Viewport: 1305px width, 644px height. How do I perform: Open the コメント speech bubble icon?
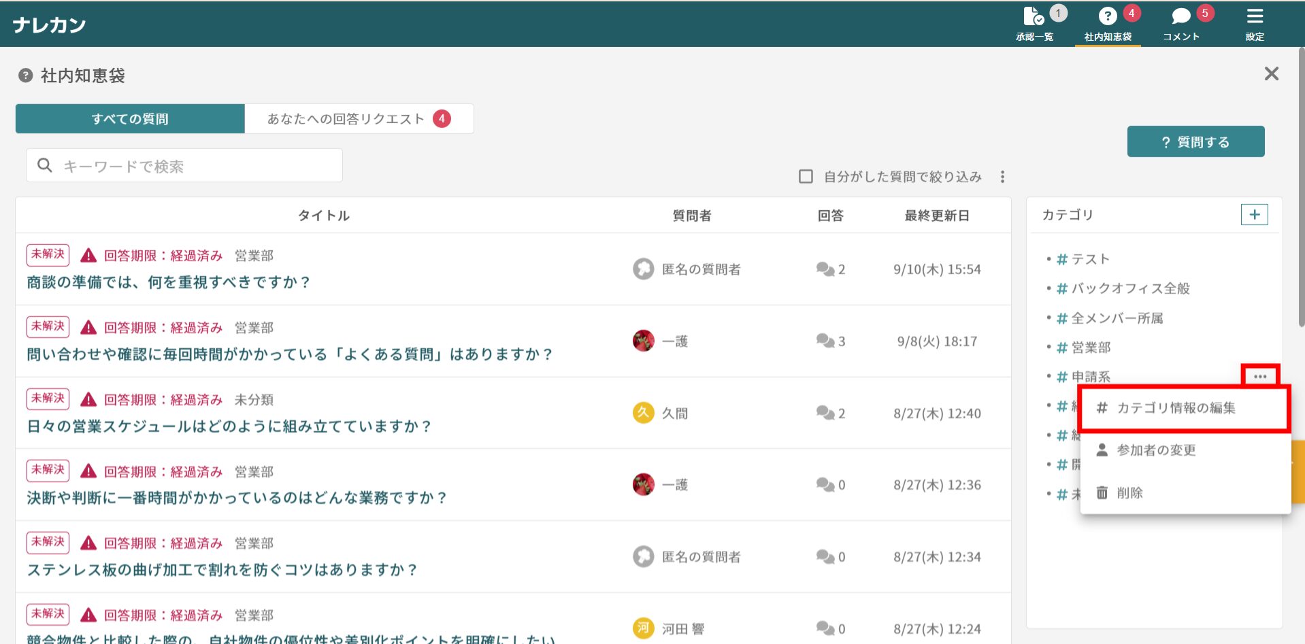(1181, 23)
